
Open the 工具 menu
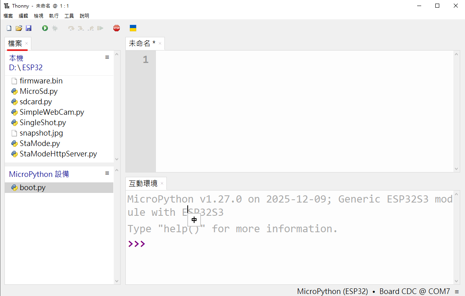[69, 16]
